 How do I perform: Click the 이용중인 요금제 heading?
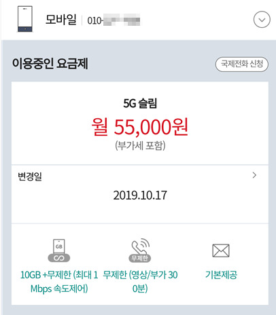point(50,64)
